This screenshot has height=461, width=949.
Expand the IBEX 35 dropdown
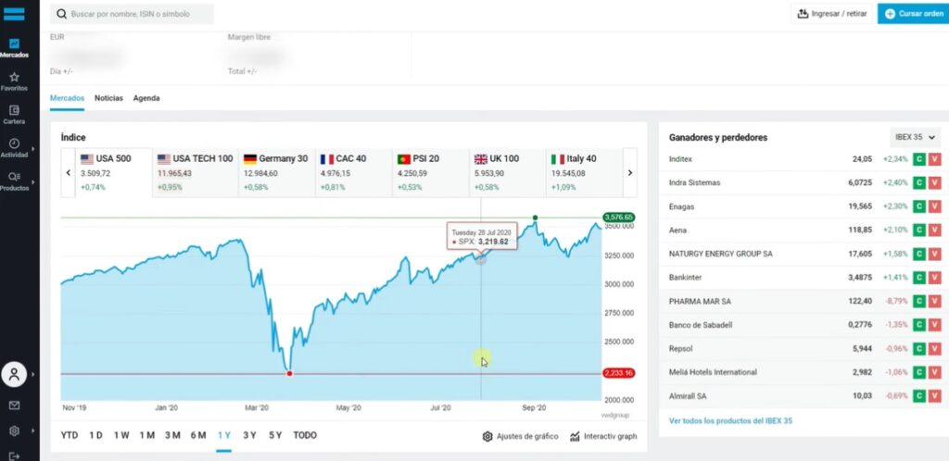(x=915, y=137)
